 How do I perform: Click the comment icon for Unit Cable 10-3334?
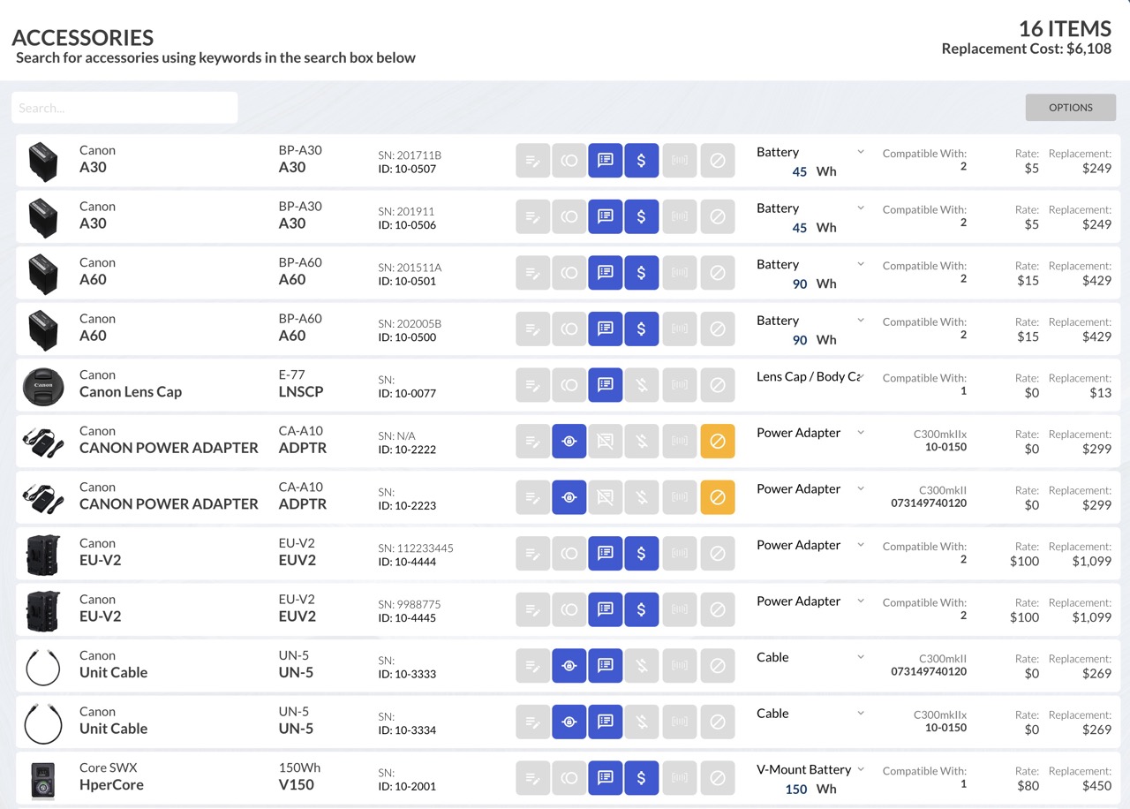[x=606, y=722]
